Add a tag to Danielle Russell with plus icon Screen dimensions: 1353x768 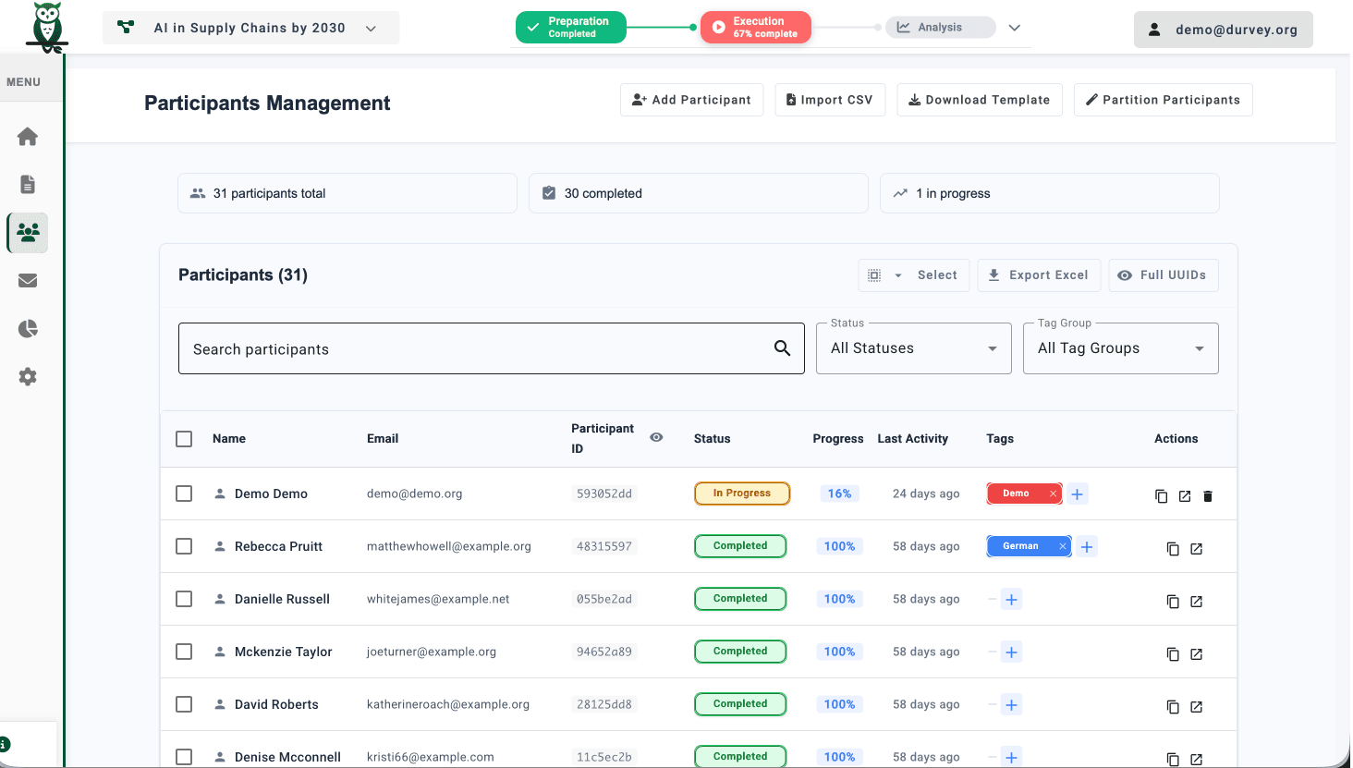(1011, 600)
